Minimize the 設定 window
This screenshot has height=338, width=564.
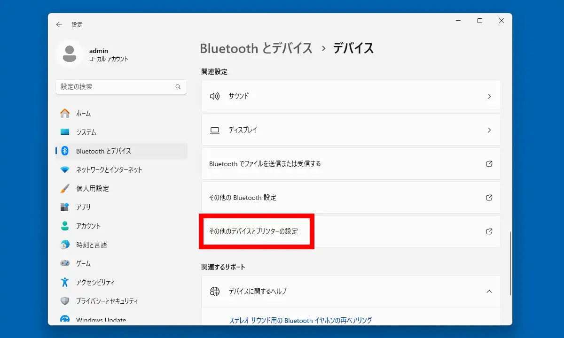click(x=458, y=21)
